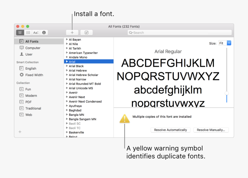Click the yellow duplicate warning icon
The image size is (248, 178).
click(124, 118)
